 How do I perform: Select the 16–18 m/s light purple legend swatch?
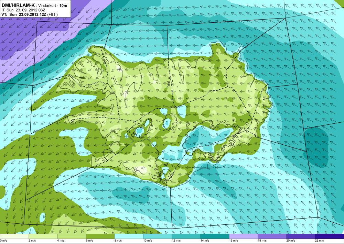click(244, 236)
